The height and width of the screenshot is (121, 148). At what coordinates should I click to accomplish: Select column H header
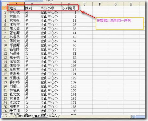point(131,4)
